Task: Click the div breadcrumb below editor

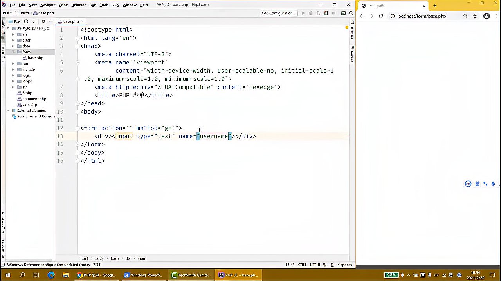Action: click(128, 258)
